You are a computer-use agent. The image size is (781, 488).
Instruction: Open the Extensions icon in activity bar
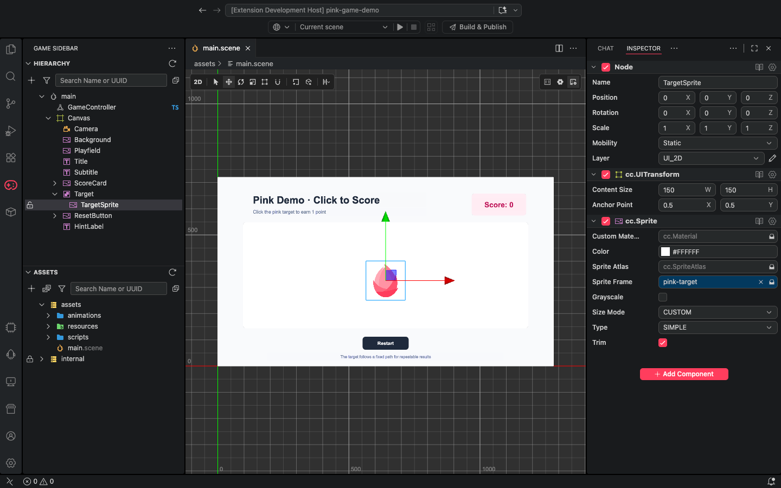(x=10, y=158)
